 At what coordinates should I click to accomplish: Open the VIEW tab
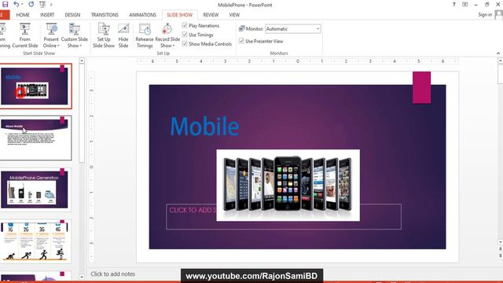click(234, 15)
